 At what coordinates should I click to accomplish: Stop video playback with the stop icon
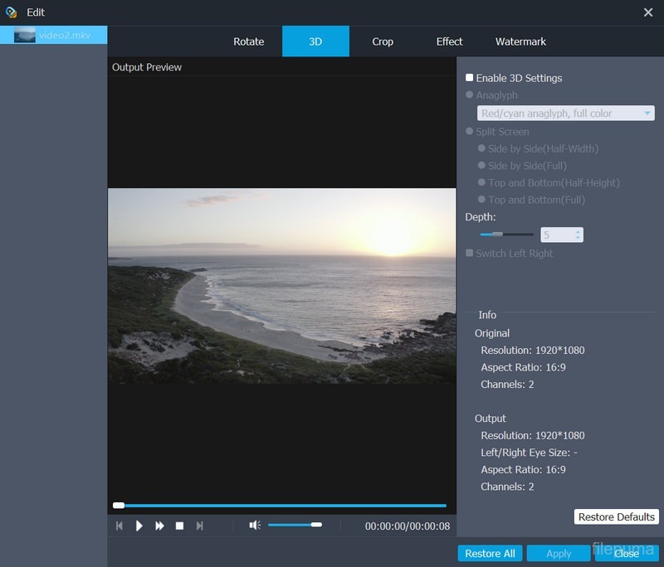tap(179, 526)
